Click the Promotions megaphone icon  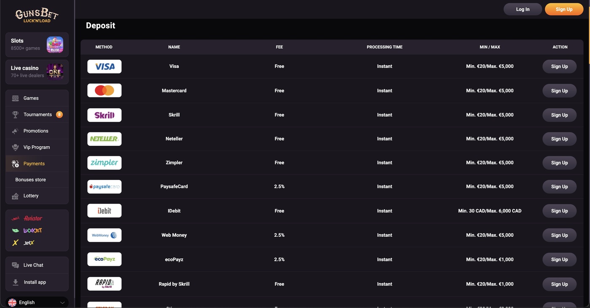(x=16, y=131)
